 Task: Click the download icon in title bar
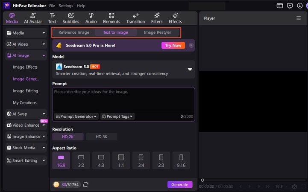[x=300, y=6]
